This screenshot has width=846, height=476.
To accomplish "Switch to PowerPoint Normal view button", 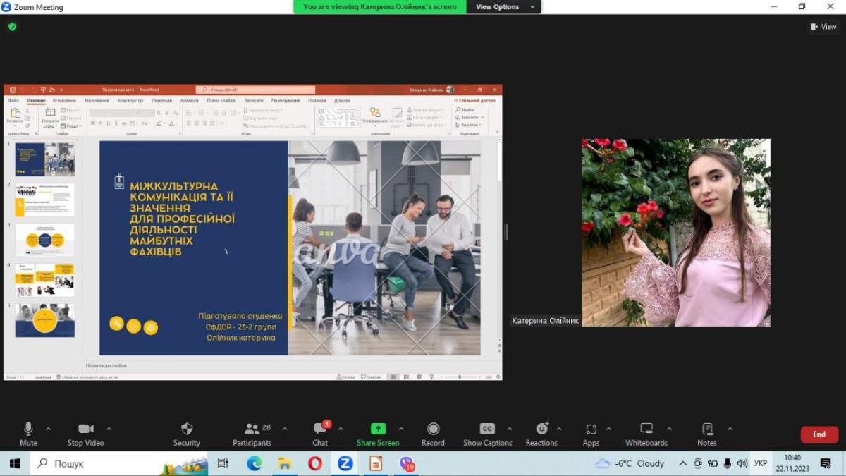I will (393, 377).
